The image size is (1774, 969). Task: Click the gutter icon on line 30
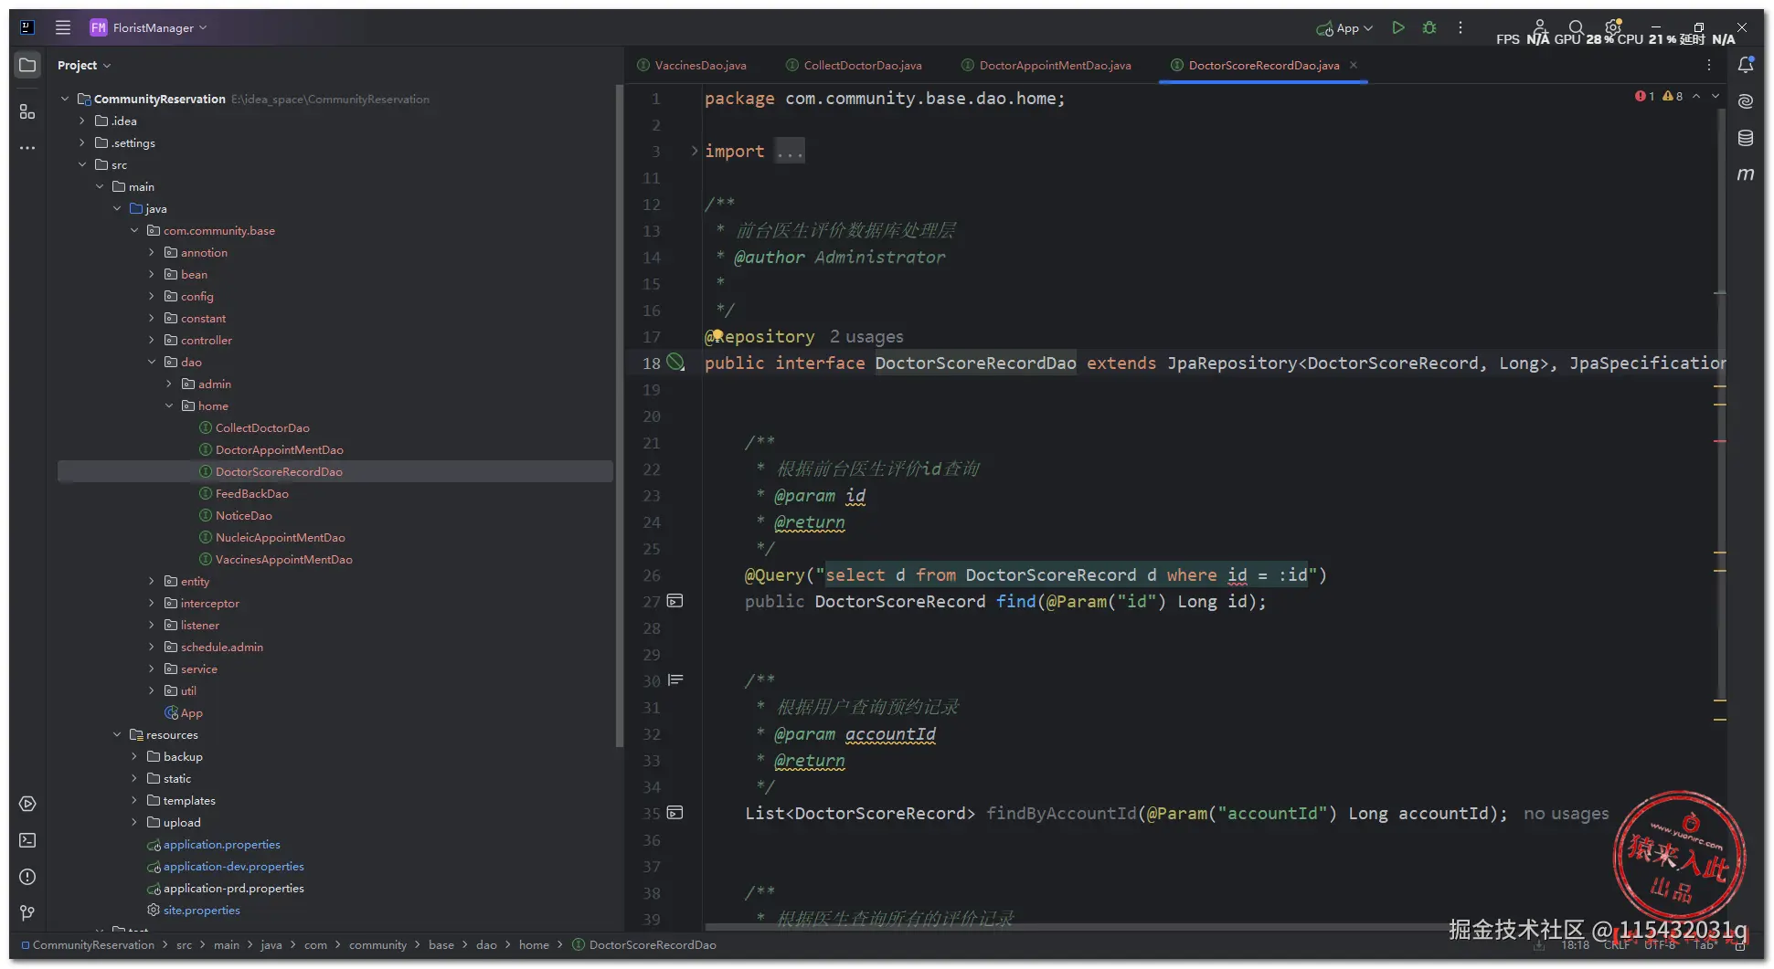(675, 680)
